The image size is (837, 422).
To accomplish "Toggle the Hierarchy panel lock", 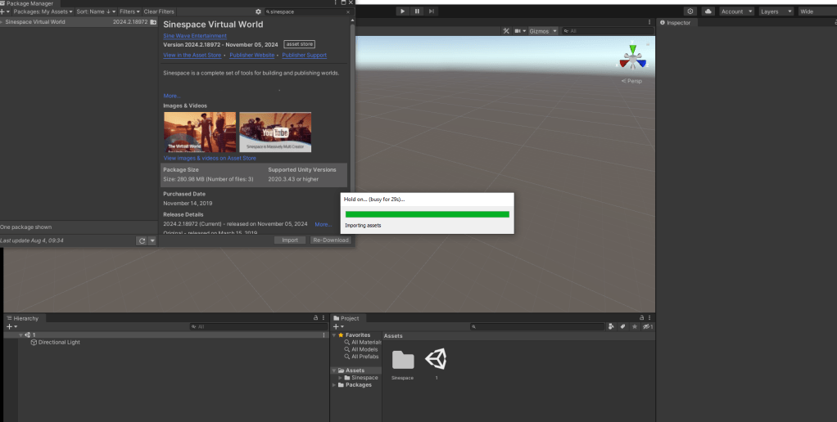I will (316, 317).
